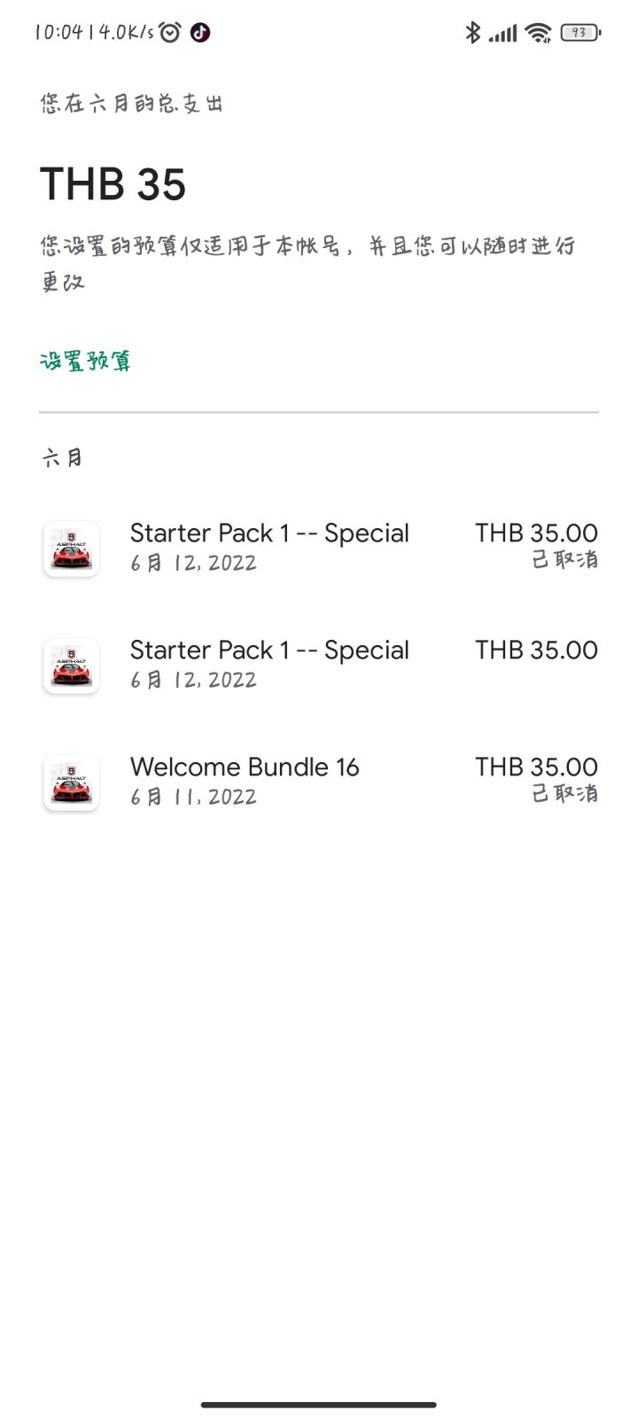
Task: Tap the home gesture bar at the bottom
Action: pos(319,1405)
